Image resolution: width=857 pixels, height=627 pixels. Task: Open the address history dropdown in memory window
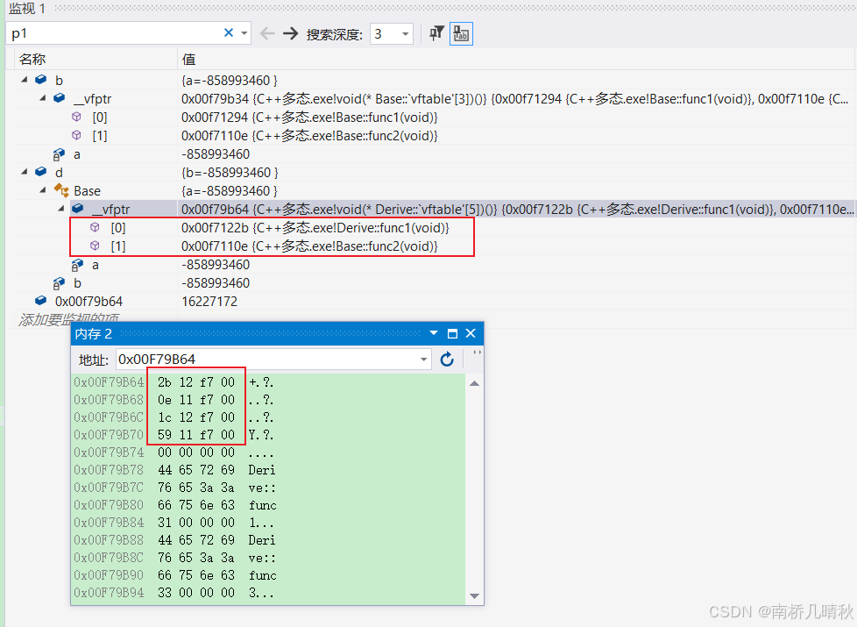[423, 360]
